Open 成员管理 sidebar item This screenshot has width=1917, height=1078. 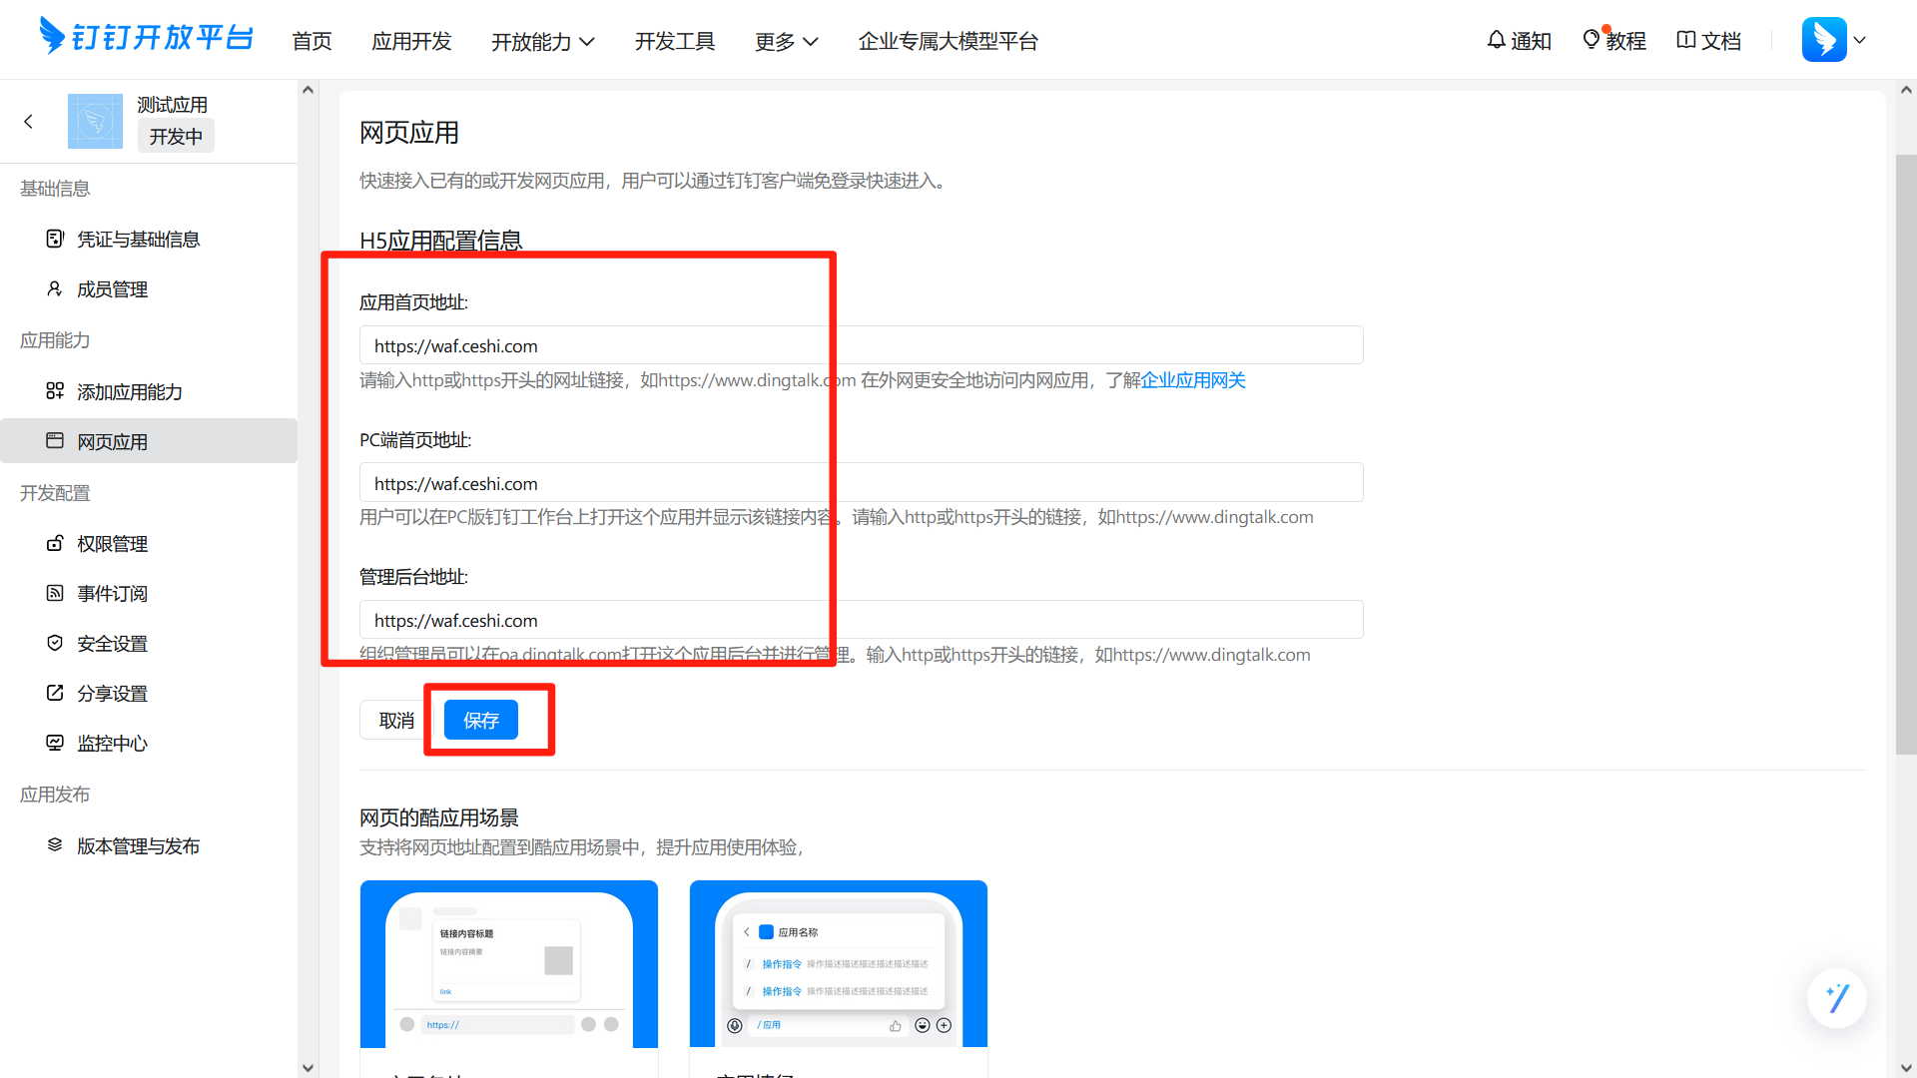(149, 288)
